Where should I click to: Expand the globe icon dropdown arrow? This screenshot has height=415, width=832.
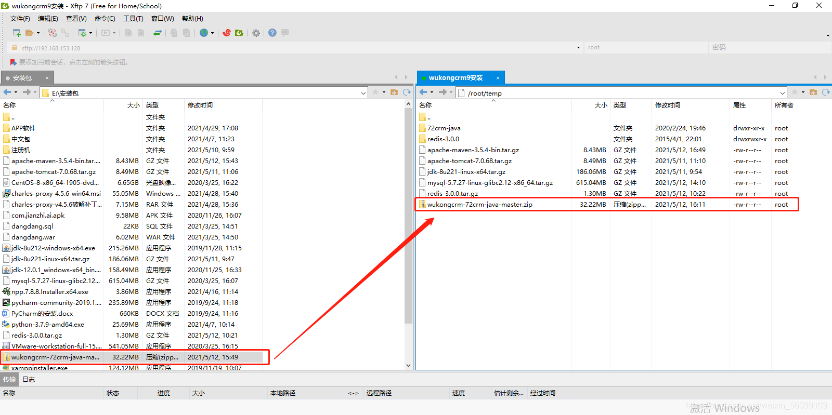pos(212,33)
